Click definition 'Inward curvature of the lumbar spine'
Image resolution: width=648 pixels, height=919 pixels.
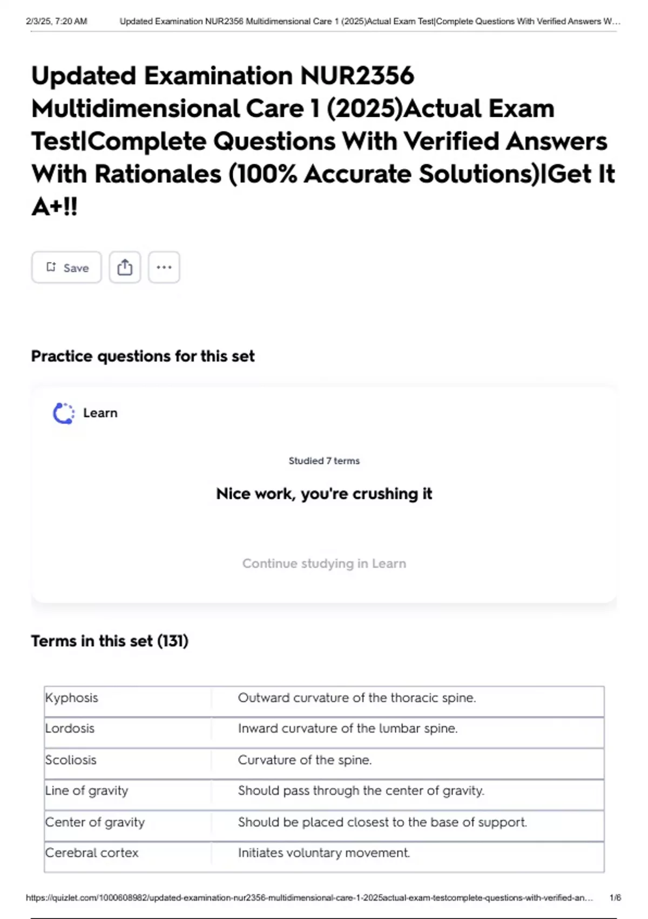pyautogui.click(x=348, y=729)
